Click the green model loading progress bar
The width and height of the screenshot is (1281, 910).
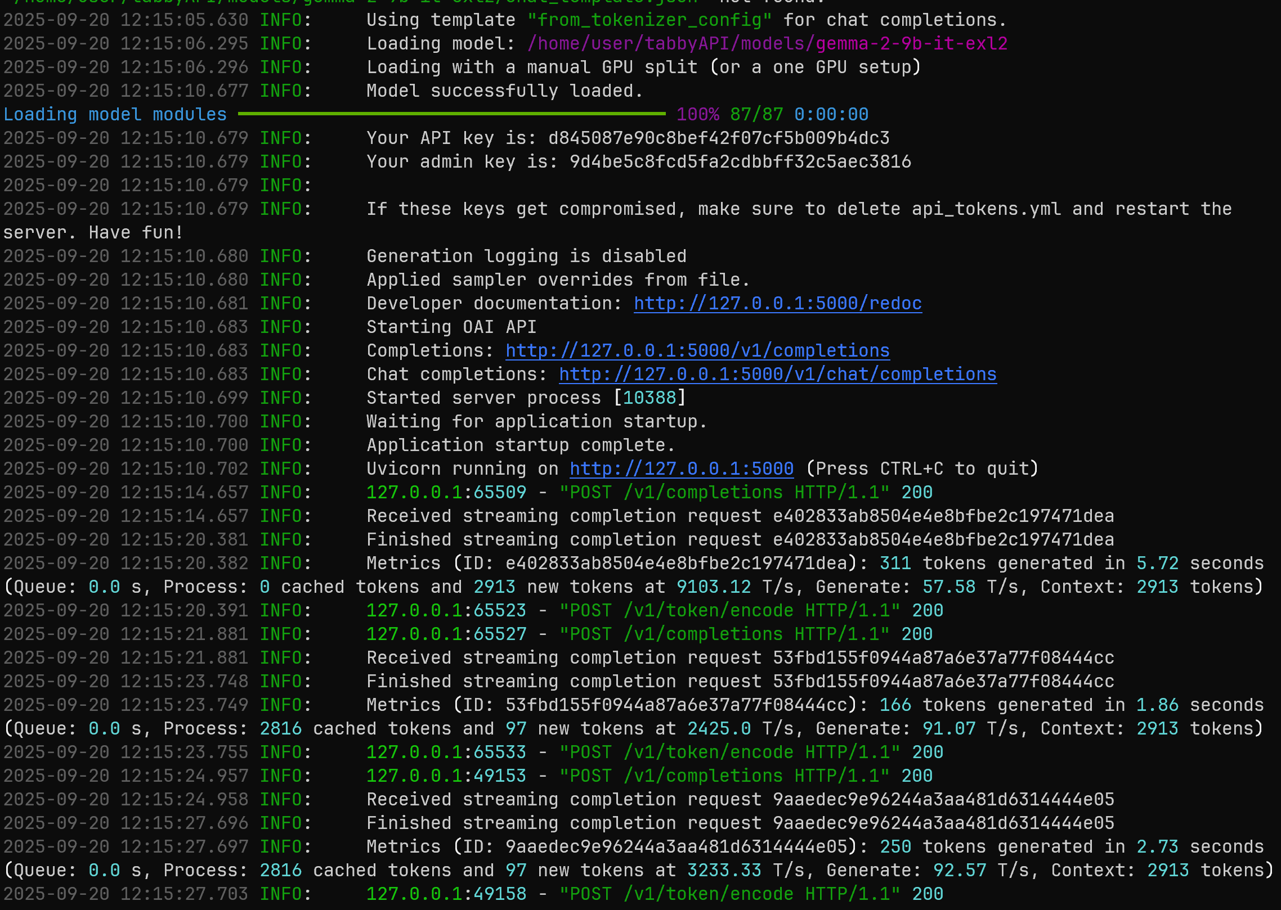click(451, 114)
